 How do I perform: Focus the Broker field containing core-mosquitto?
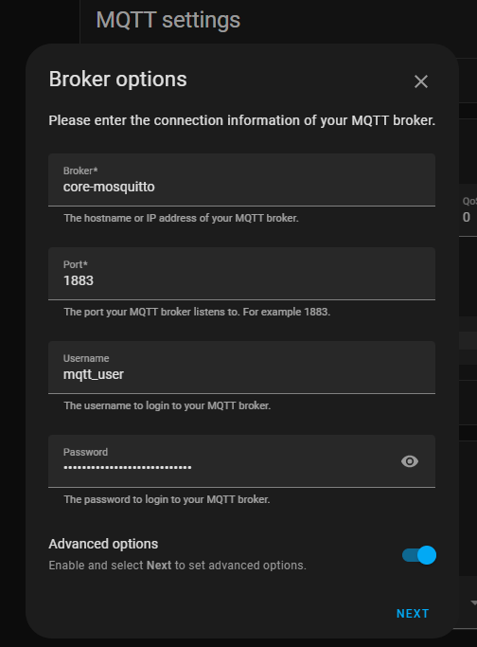241,180
